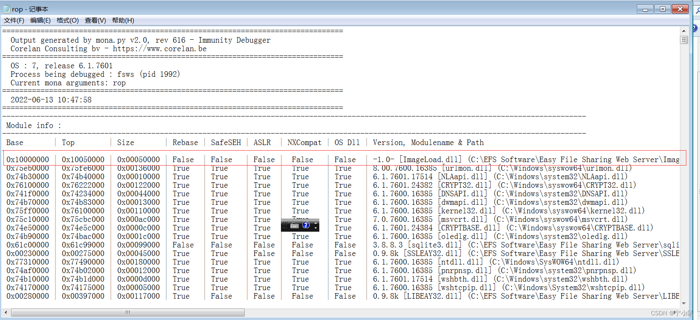Click the 'NXCompat' column header
Image resolution: width=700 pixels, height=320 pixels.
[x=305, y=143]
